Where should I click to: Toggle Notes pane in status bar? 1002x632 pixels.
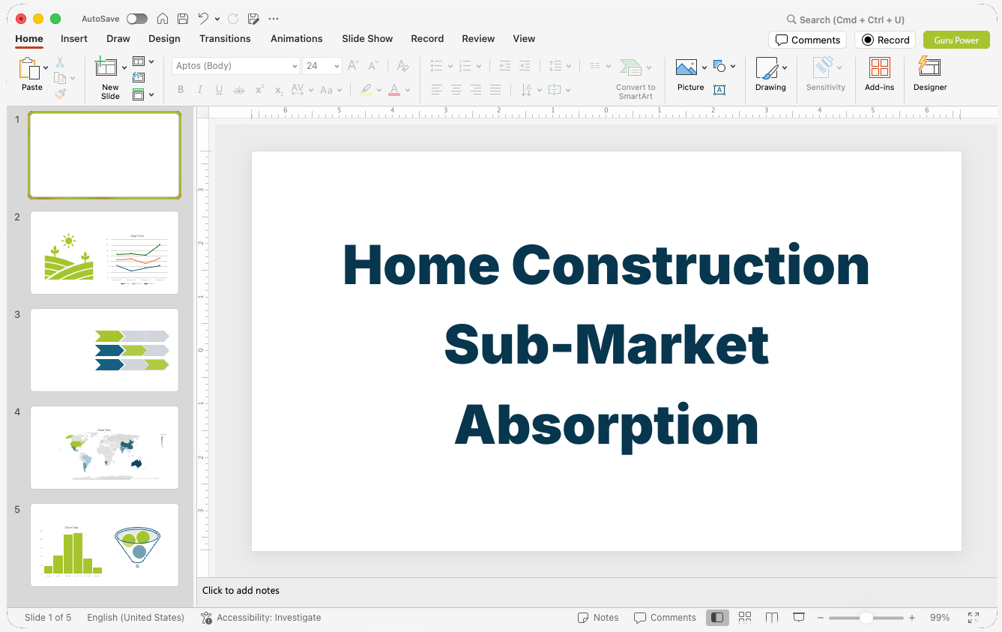(598, 618)
